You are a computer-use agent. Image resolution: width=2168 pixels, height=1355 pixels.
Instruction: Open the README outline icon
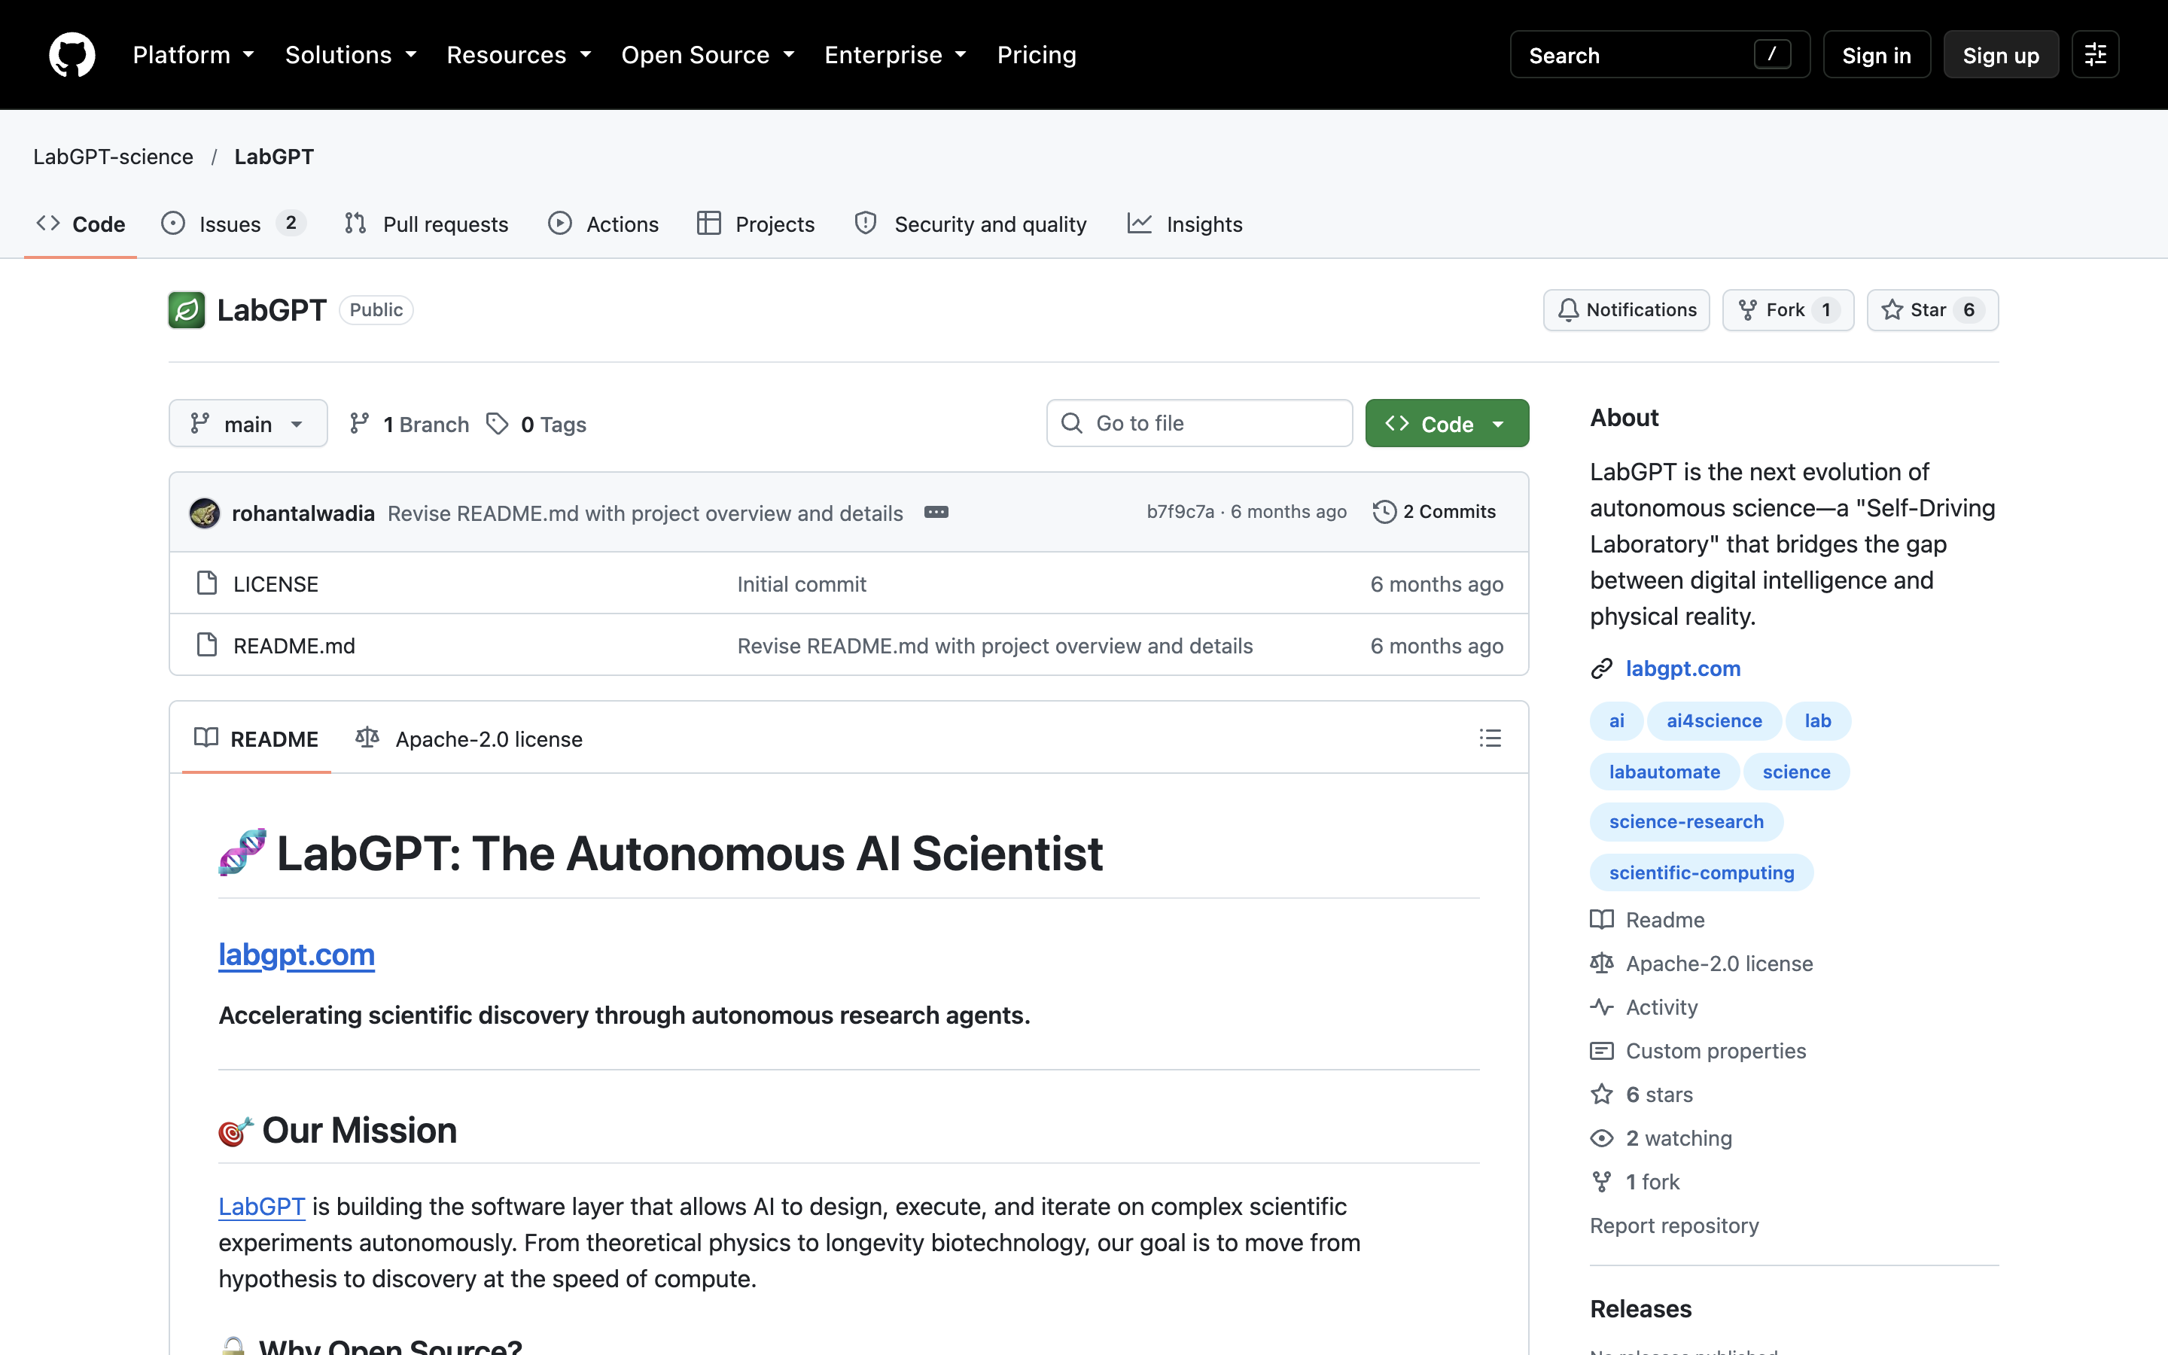1490,738
